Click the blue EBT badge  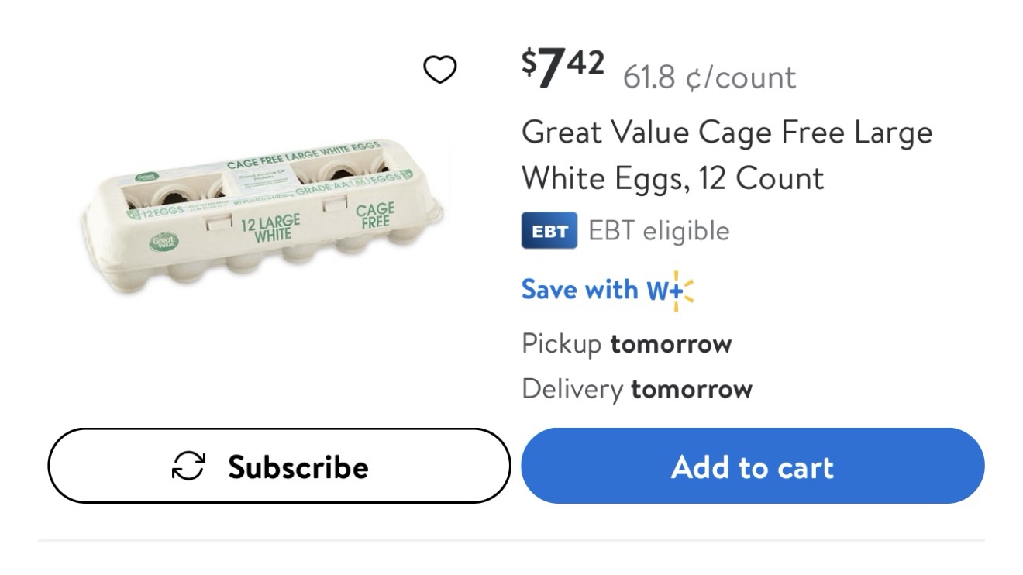click(549, 230)
